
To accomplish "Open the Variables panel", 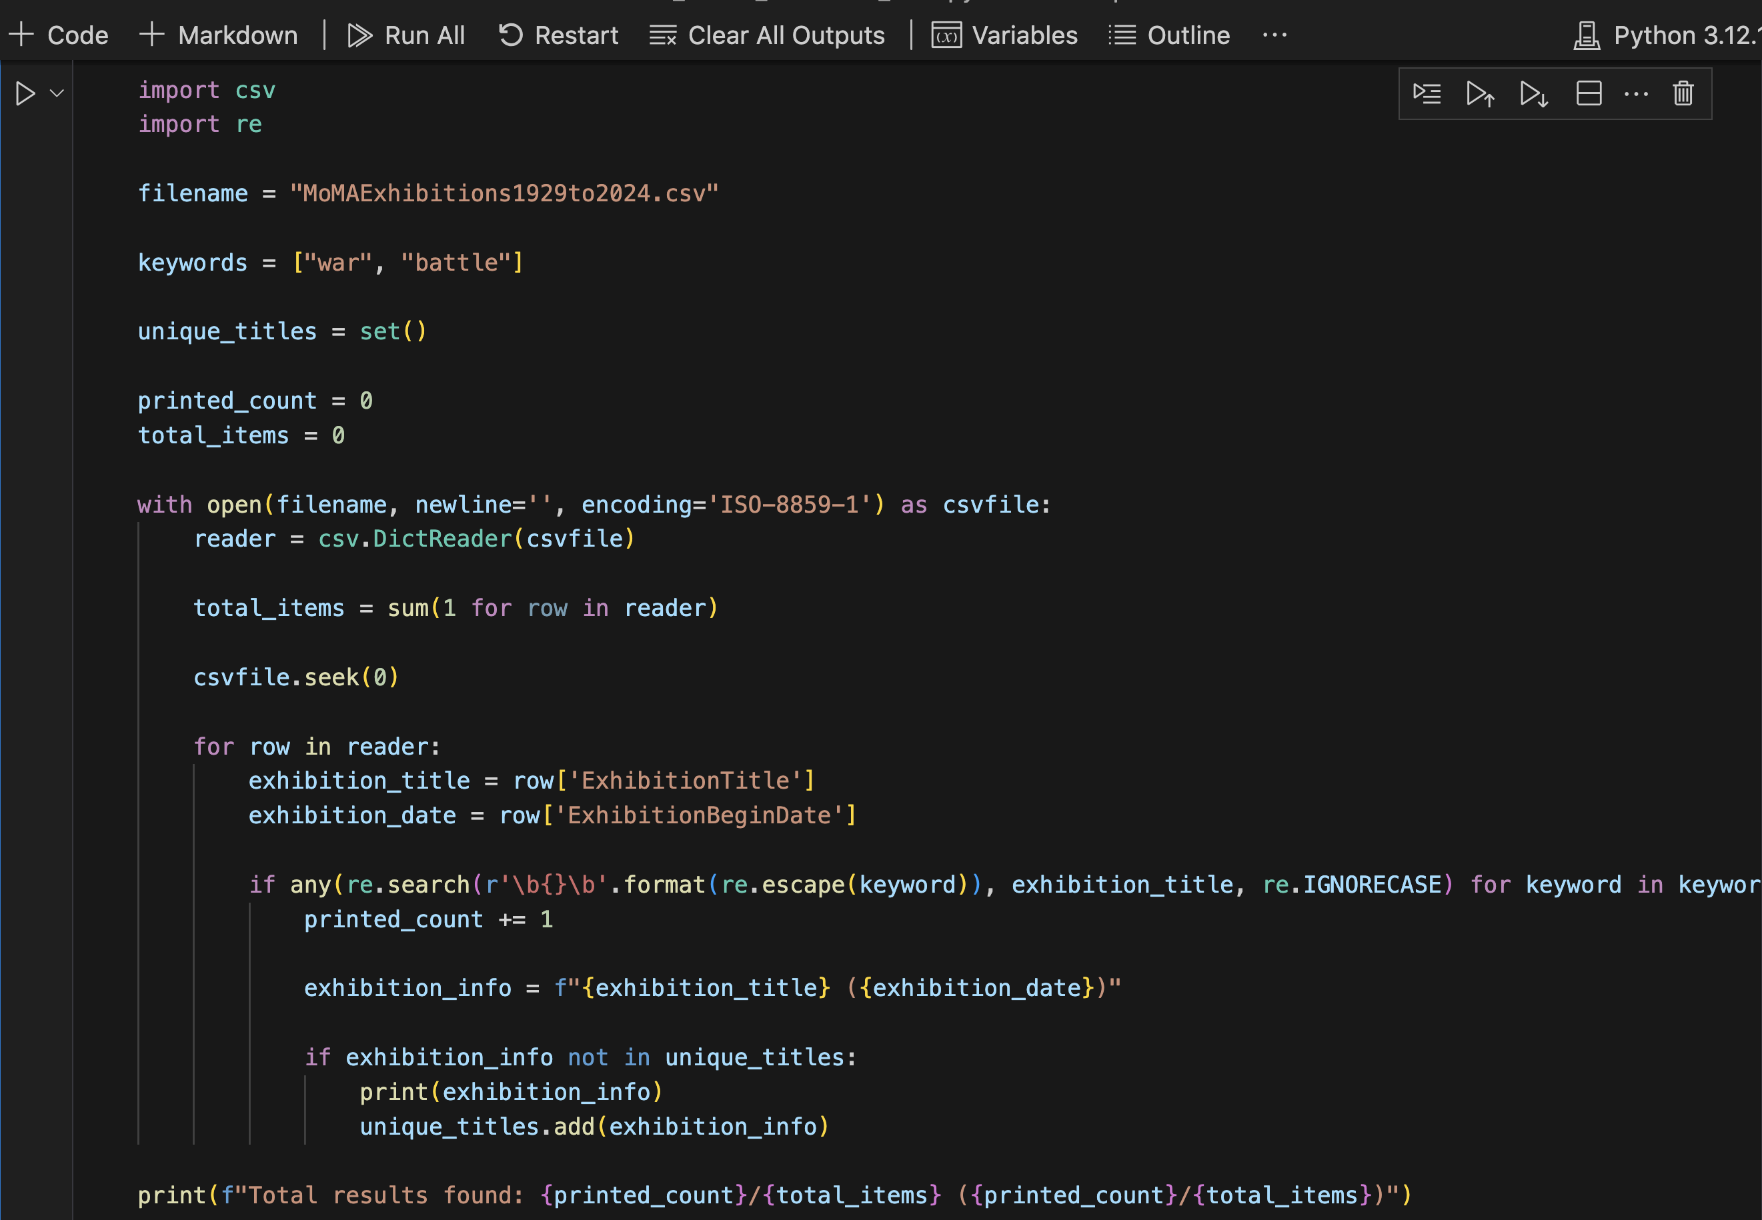I will coord(1004,35).
